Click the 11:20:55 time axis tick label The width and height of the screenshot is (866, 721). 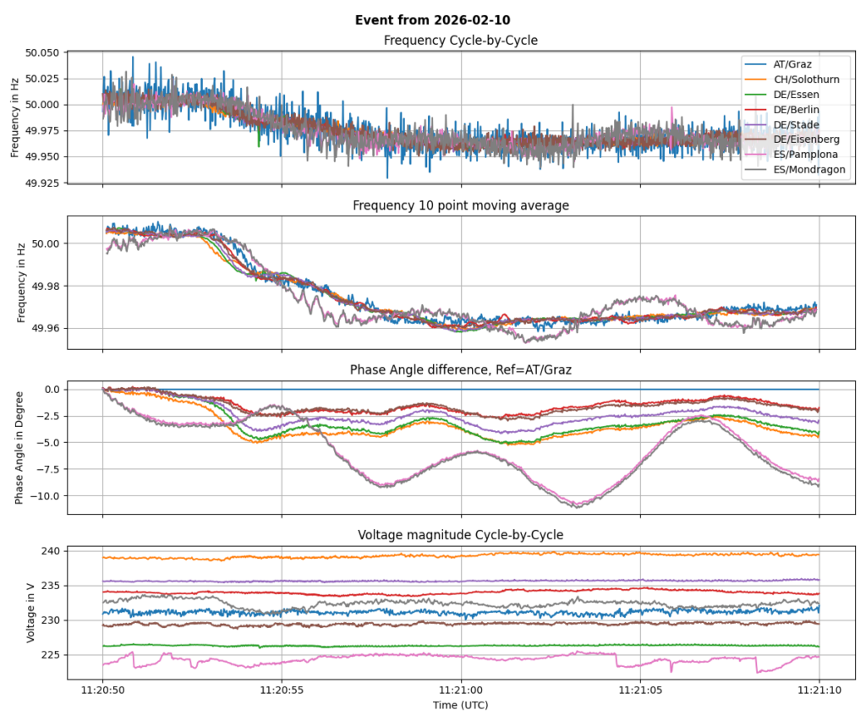tap(282, 690)
